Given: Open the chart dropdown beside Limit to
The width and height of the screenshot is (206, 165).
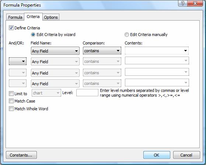Looking at the screenshot, I should pyautogui.click(x=46, y=93).
